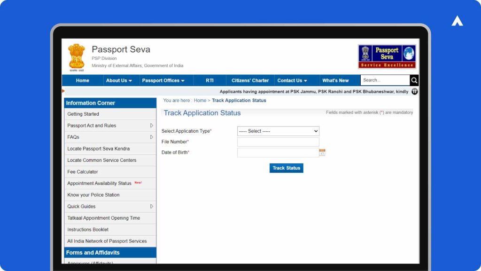Pause the announcements ticker using its round icon
The width and height of the screenshot is (481, 271).
(415, 91)
